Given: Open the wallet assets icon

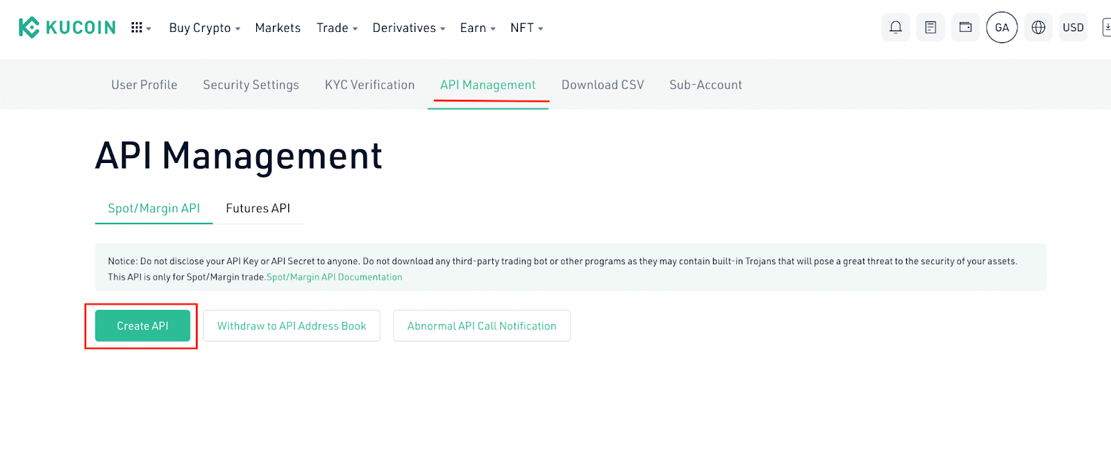Looking at the screenshot, I should pos(965,28).
